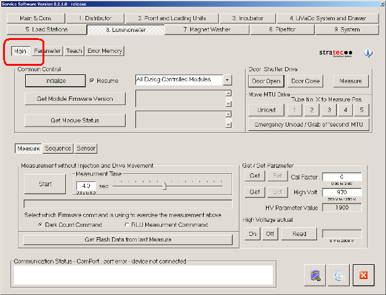This screenshot has height=295, width=386.
Task: Click the copy documents icon button
Action: pos(338,275)
